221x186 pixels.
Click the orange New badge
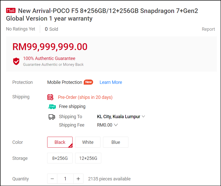point(88,82)
